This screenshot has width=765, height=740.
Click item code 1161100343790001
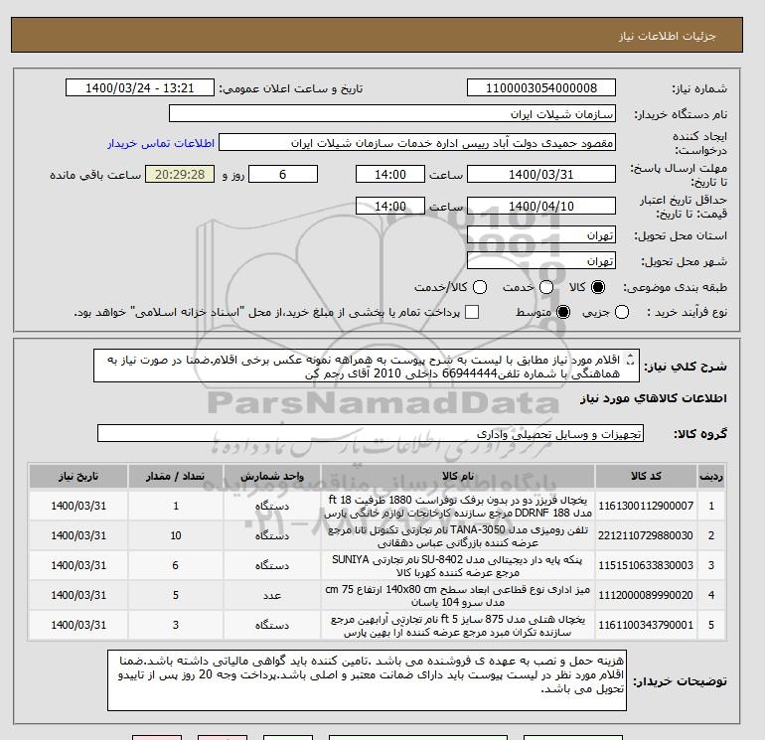[x=646, y=625]
